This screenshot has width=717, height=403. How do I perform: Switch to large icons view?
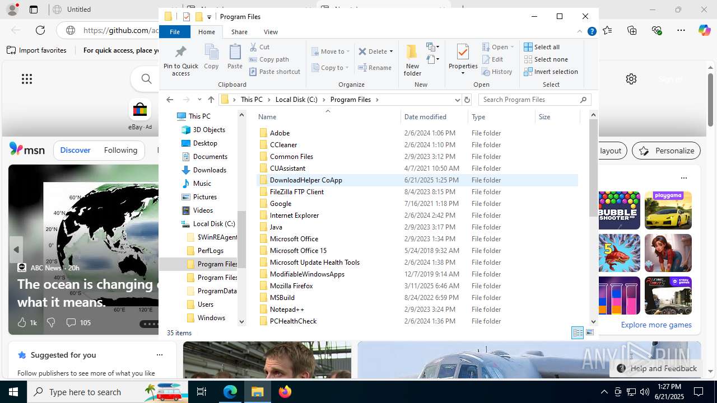pos(589,332)
